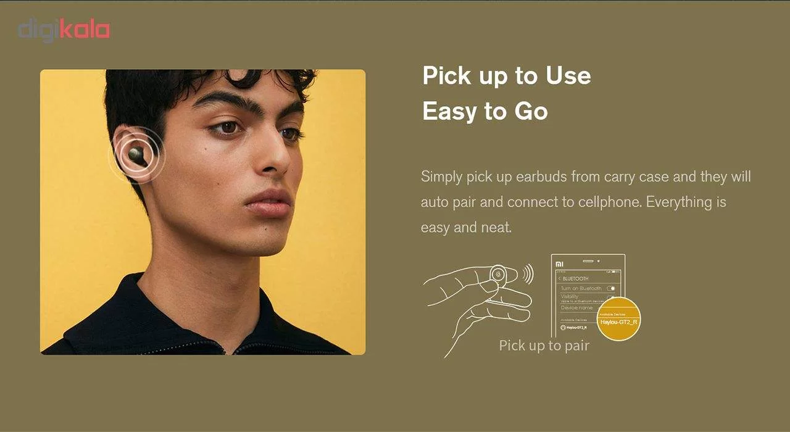Click the 'Pick up to pair' caption

tap(544, 346)
